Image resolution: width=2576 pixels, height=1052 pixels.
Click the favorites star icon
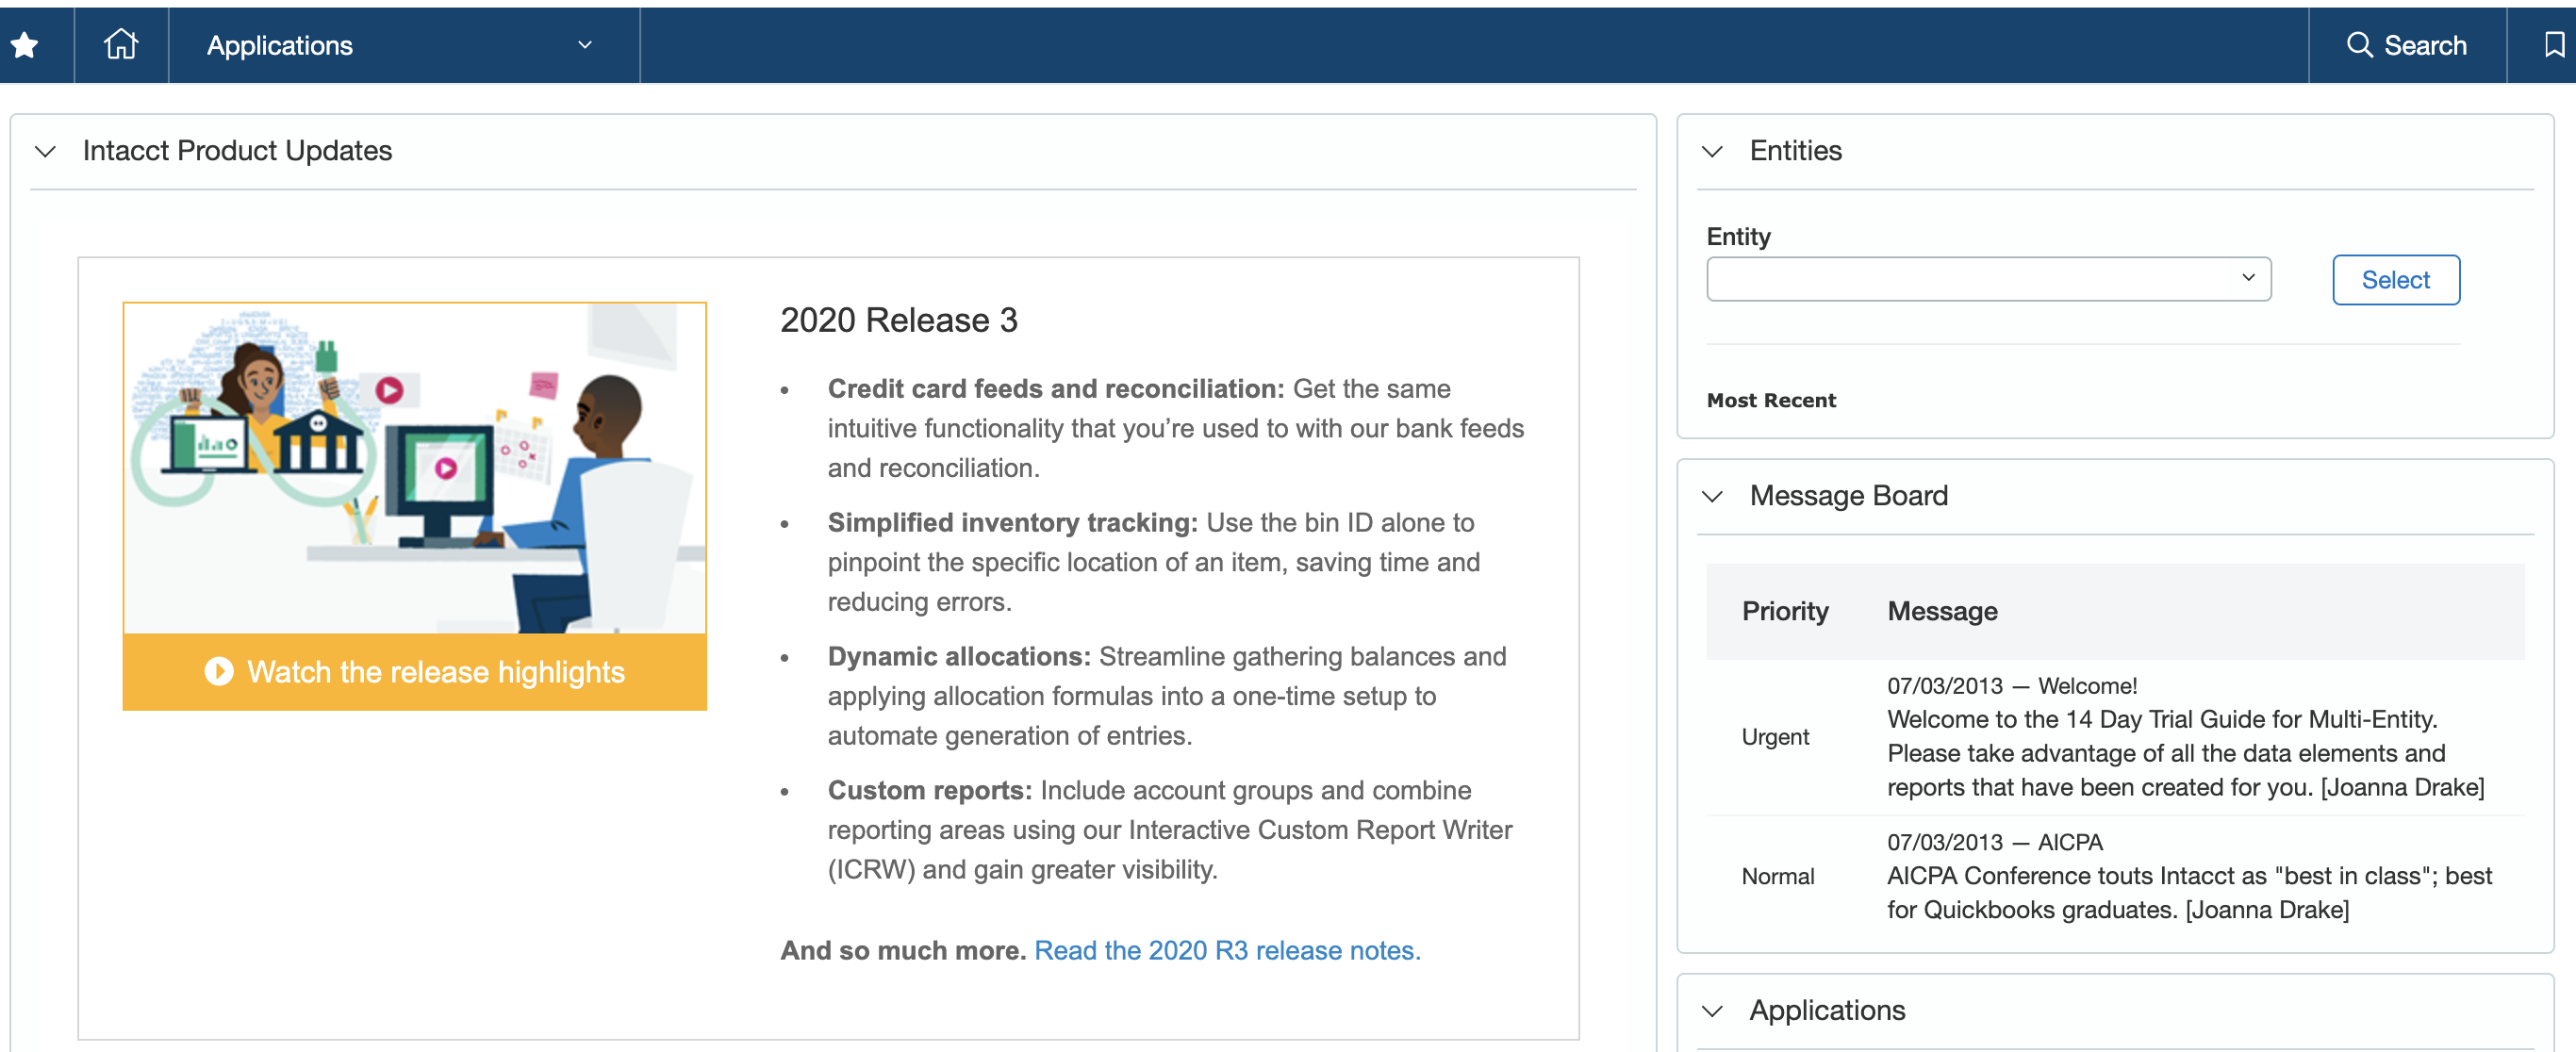coord(24,45)
